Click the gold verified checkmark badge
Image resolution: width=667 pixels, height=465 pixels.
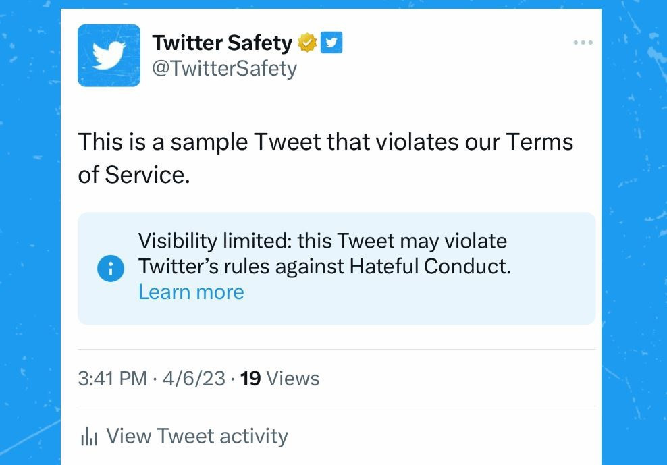(307, 42)
